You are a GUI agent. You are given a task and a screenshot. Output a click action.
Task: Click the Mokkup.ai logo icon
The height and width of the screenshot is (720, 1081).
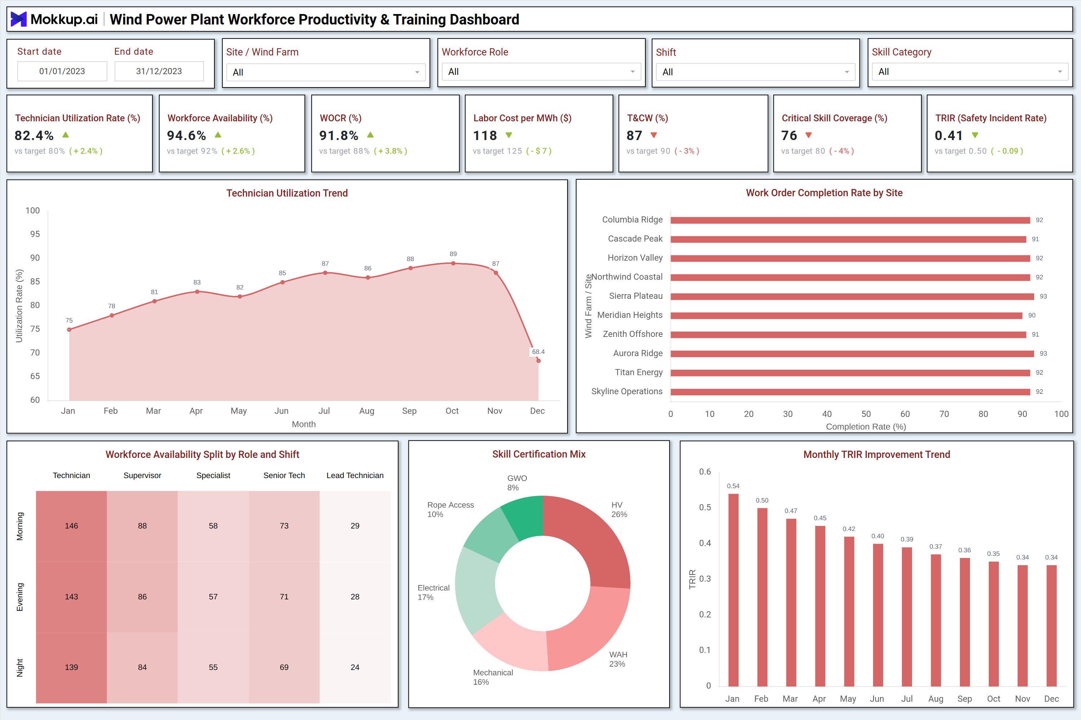pyautogui.click(x=18, y=19)
